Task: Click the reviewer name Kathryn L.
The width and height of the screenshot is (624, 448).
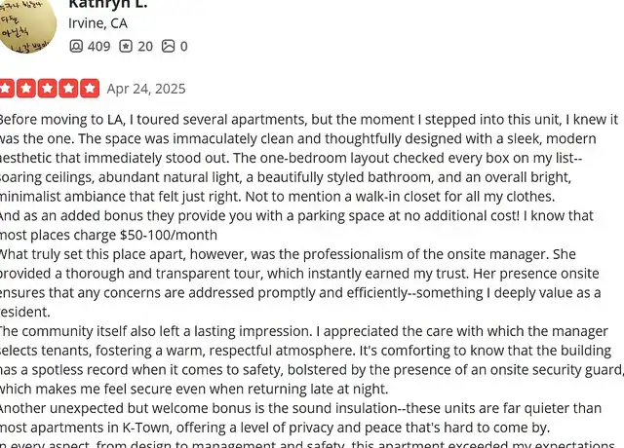Action: click(x=108, y=4)
